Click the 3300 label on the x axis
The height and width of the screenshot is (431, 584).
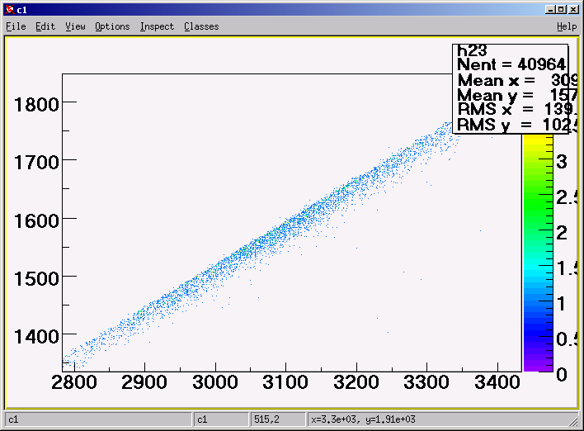pyautogui.click(x=426, y=382)
